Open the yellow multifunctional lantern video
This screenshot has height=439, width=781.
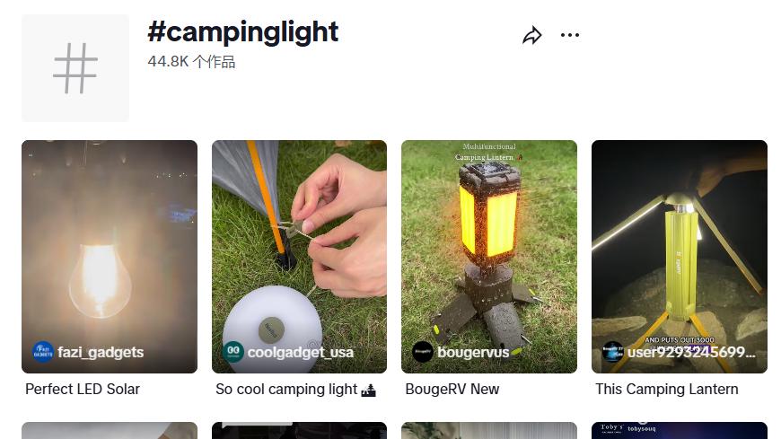point(489,242)
